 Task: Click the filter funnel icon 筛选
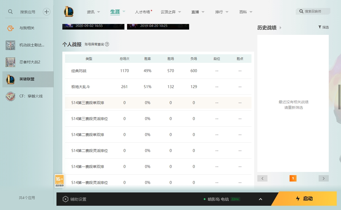[320, 27]
